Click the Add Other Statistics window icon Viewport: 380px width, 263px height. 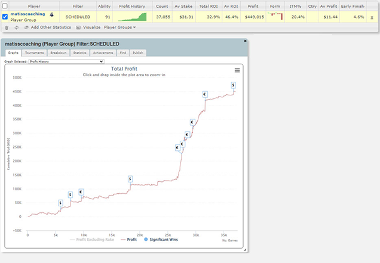tap(26, 27)
